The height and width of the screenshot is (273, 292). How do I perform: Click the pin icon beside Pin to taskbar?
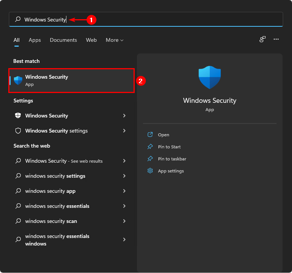pyautogui.click(x=150, y=159)
